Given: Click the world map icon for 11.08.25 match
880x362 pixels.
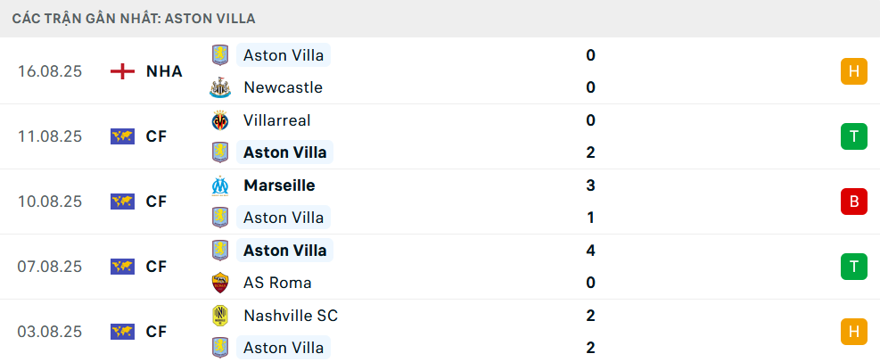Looking at the screenshot, I should (x=122, y=136).
